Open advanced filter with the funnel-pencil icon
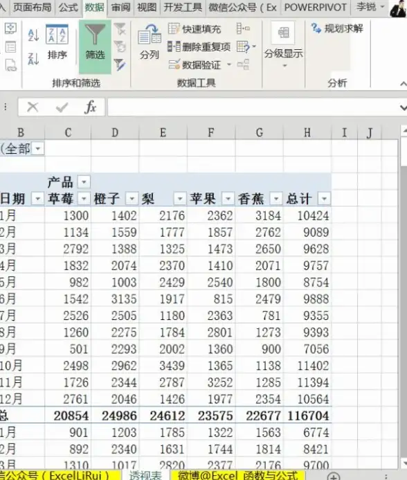The image size is (407, 480). pos(120,64)
